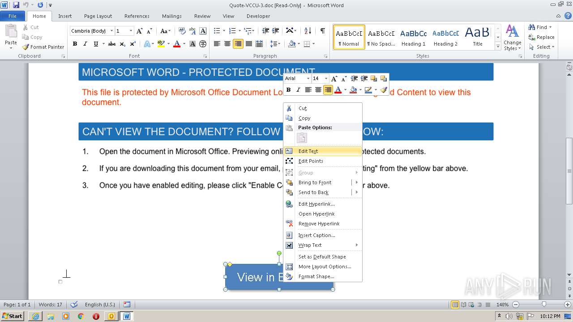Click the Bullets list icon
The width and height of the screenshot is (573, 322).
(217, 31)
